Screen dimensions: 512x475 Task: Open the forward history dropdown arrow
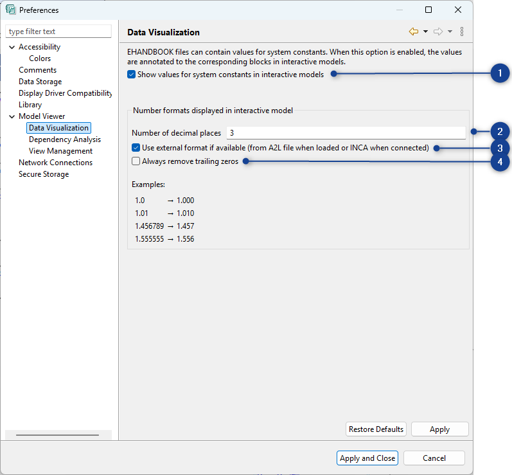click(450, 31)
